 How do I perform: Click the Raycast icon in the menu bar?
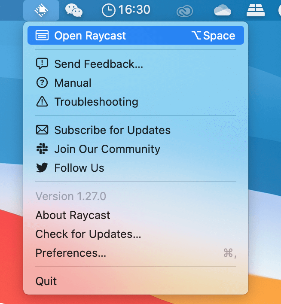41,9
